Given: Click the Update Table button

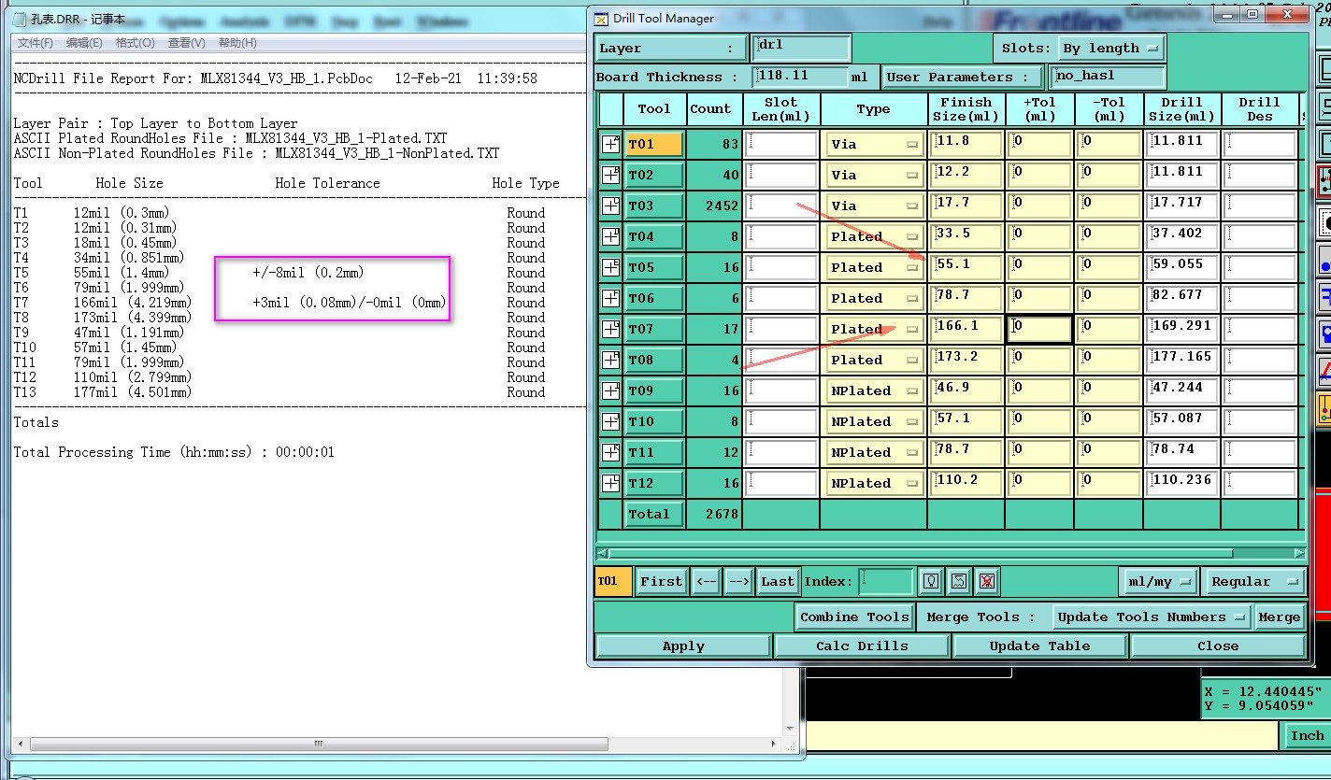Looking at the screenshot, I should point(1039,646).
